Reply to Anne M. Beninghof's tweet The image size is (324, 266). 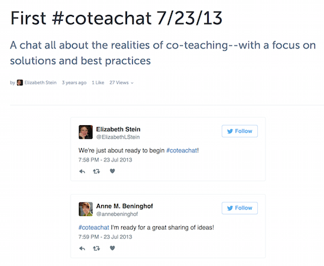click(82, 248)
